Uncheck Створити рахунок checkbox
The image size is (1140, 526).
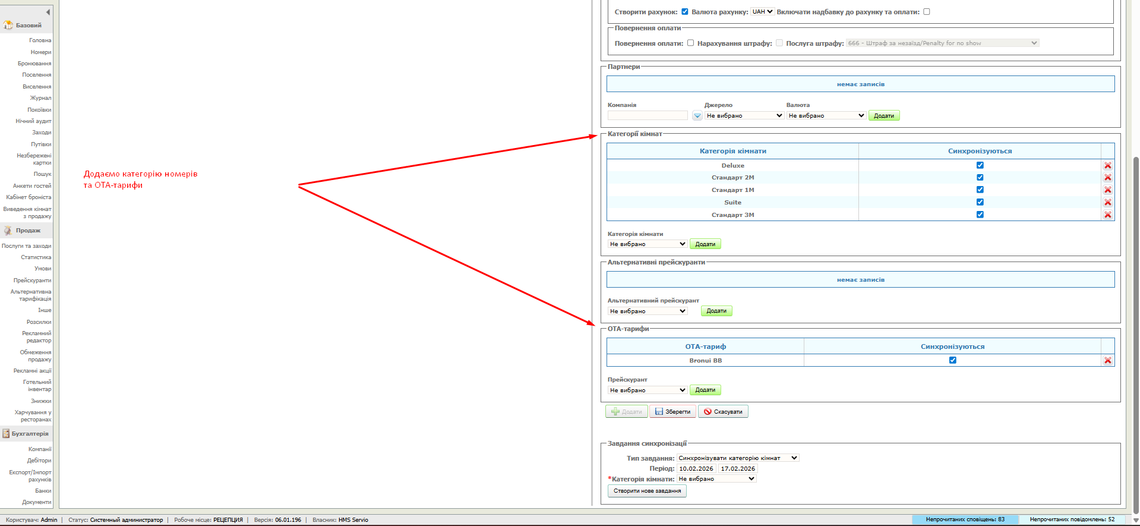684,12
